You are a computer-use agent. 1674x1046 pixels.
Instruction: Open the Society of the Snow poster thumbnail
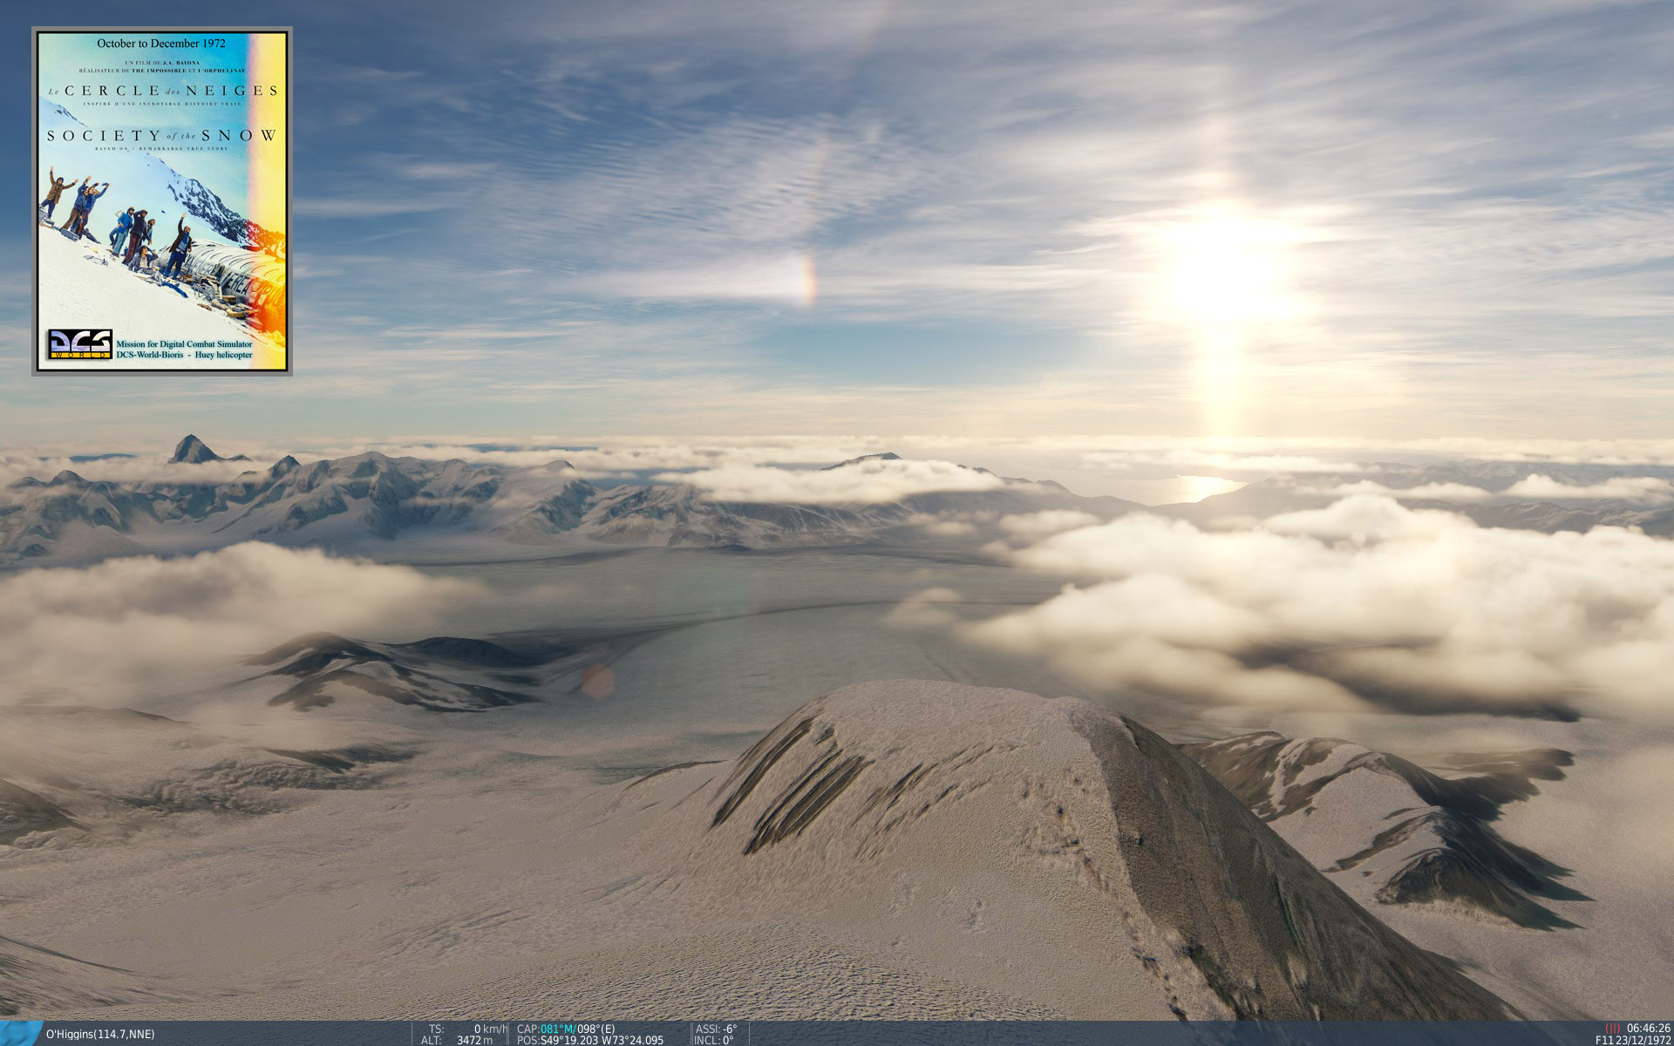point(162,201)
